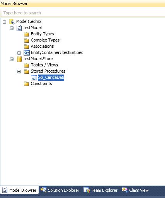Collapse the testModel.Store node

12,59
